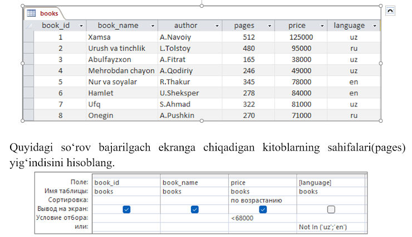Click the query grid field '[language]'
412x237 pixels.
pyautogui.click(x=331, y=182)
